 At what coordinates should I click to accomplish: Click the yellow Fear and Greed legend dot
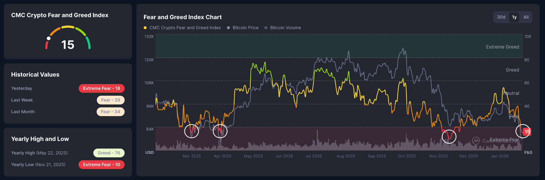145,28
